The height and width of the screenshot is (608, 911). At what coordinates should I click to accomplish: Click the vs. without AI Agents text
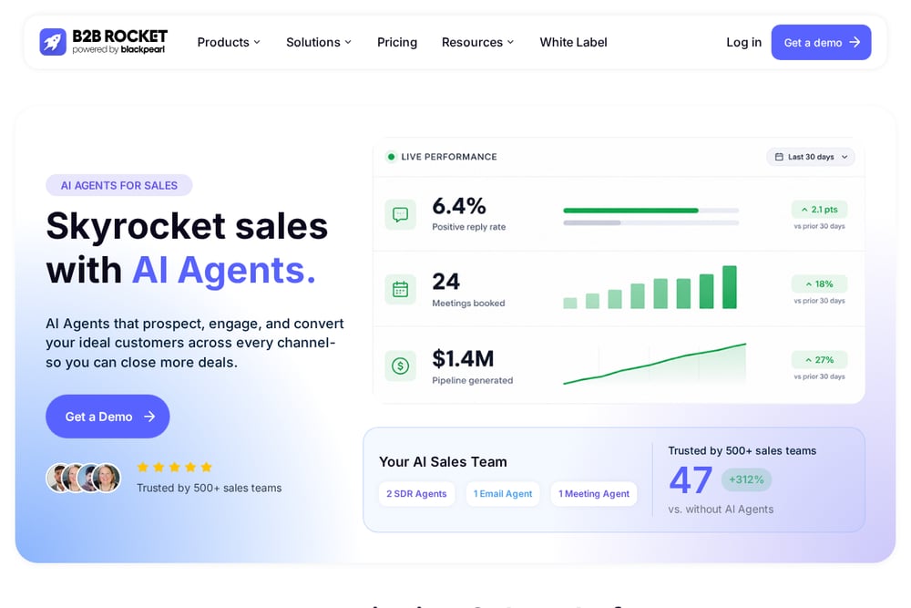[x=721, y=510]
